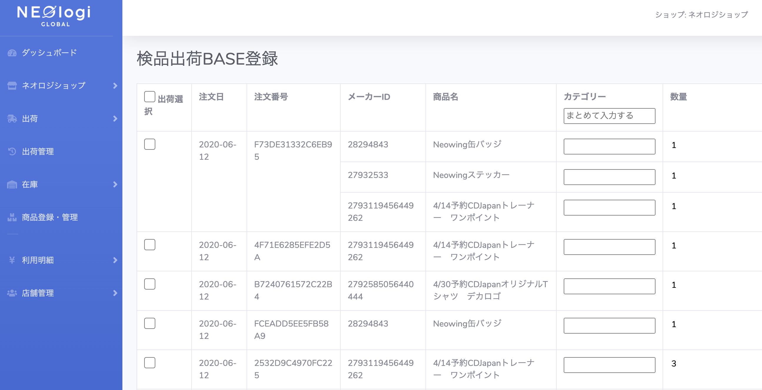Click the quantity 3 cell
Screen dimensions: 762x390
pyautogui.click(x=673, y=364)
